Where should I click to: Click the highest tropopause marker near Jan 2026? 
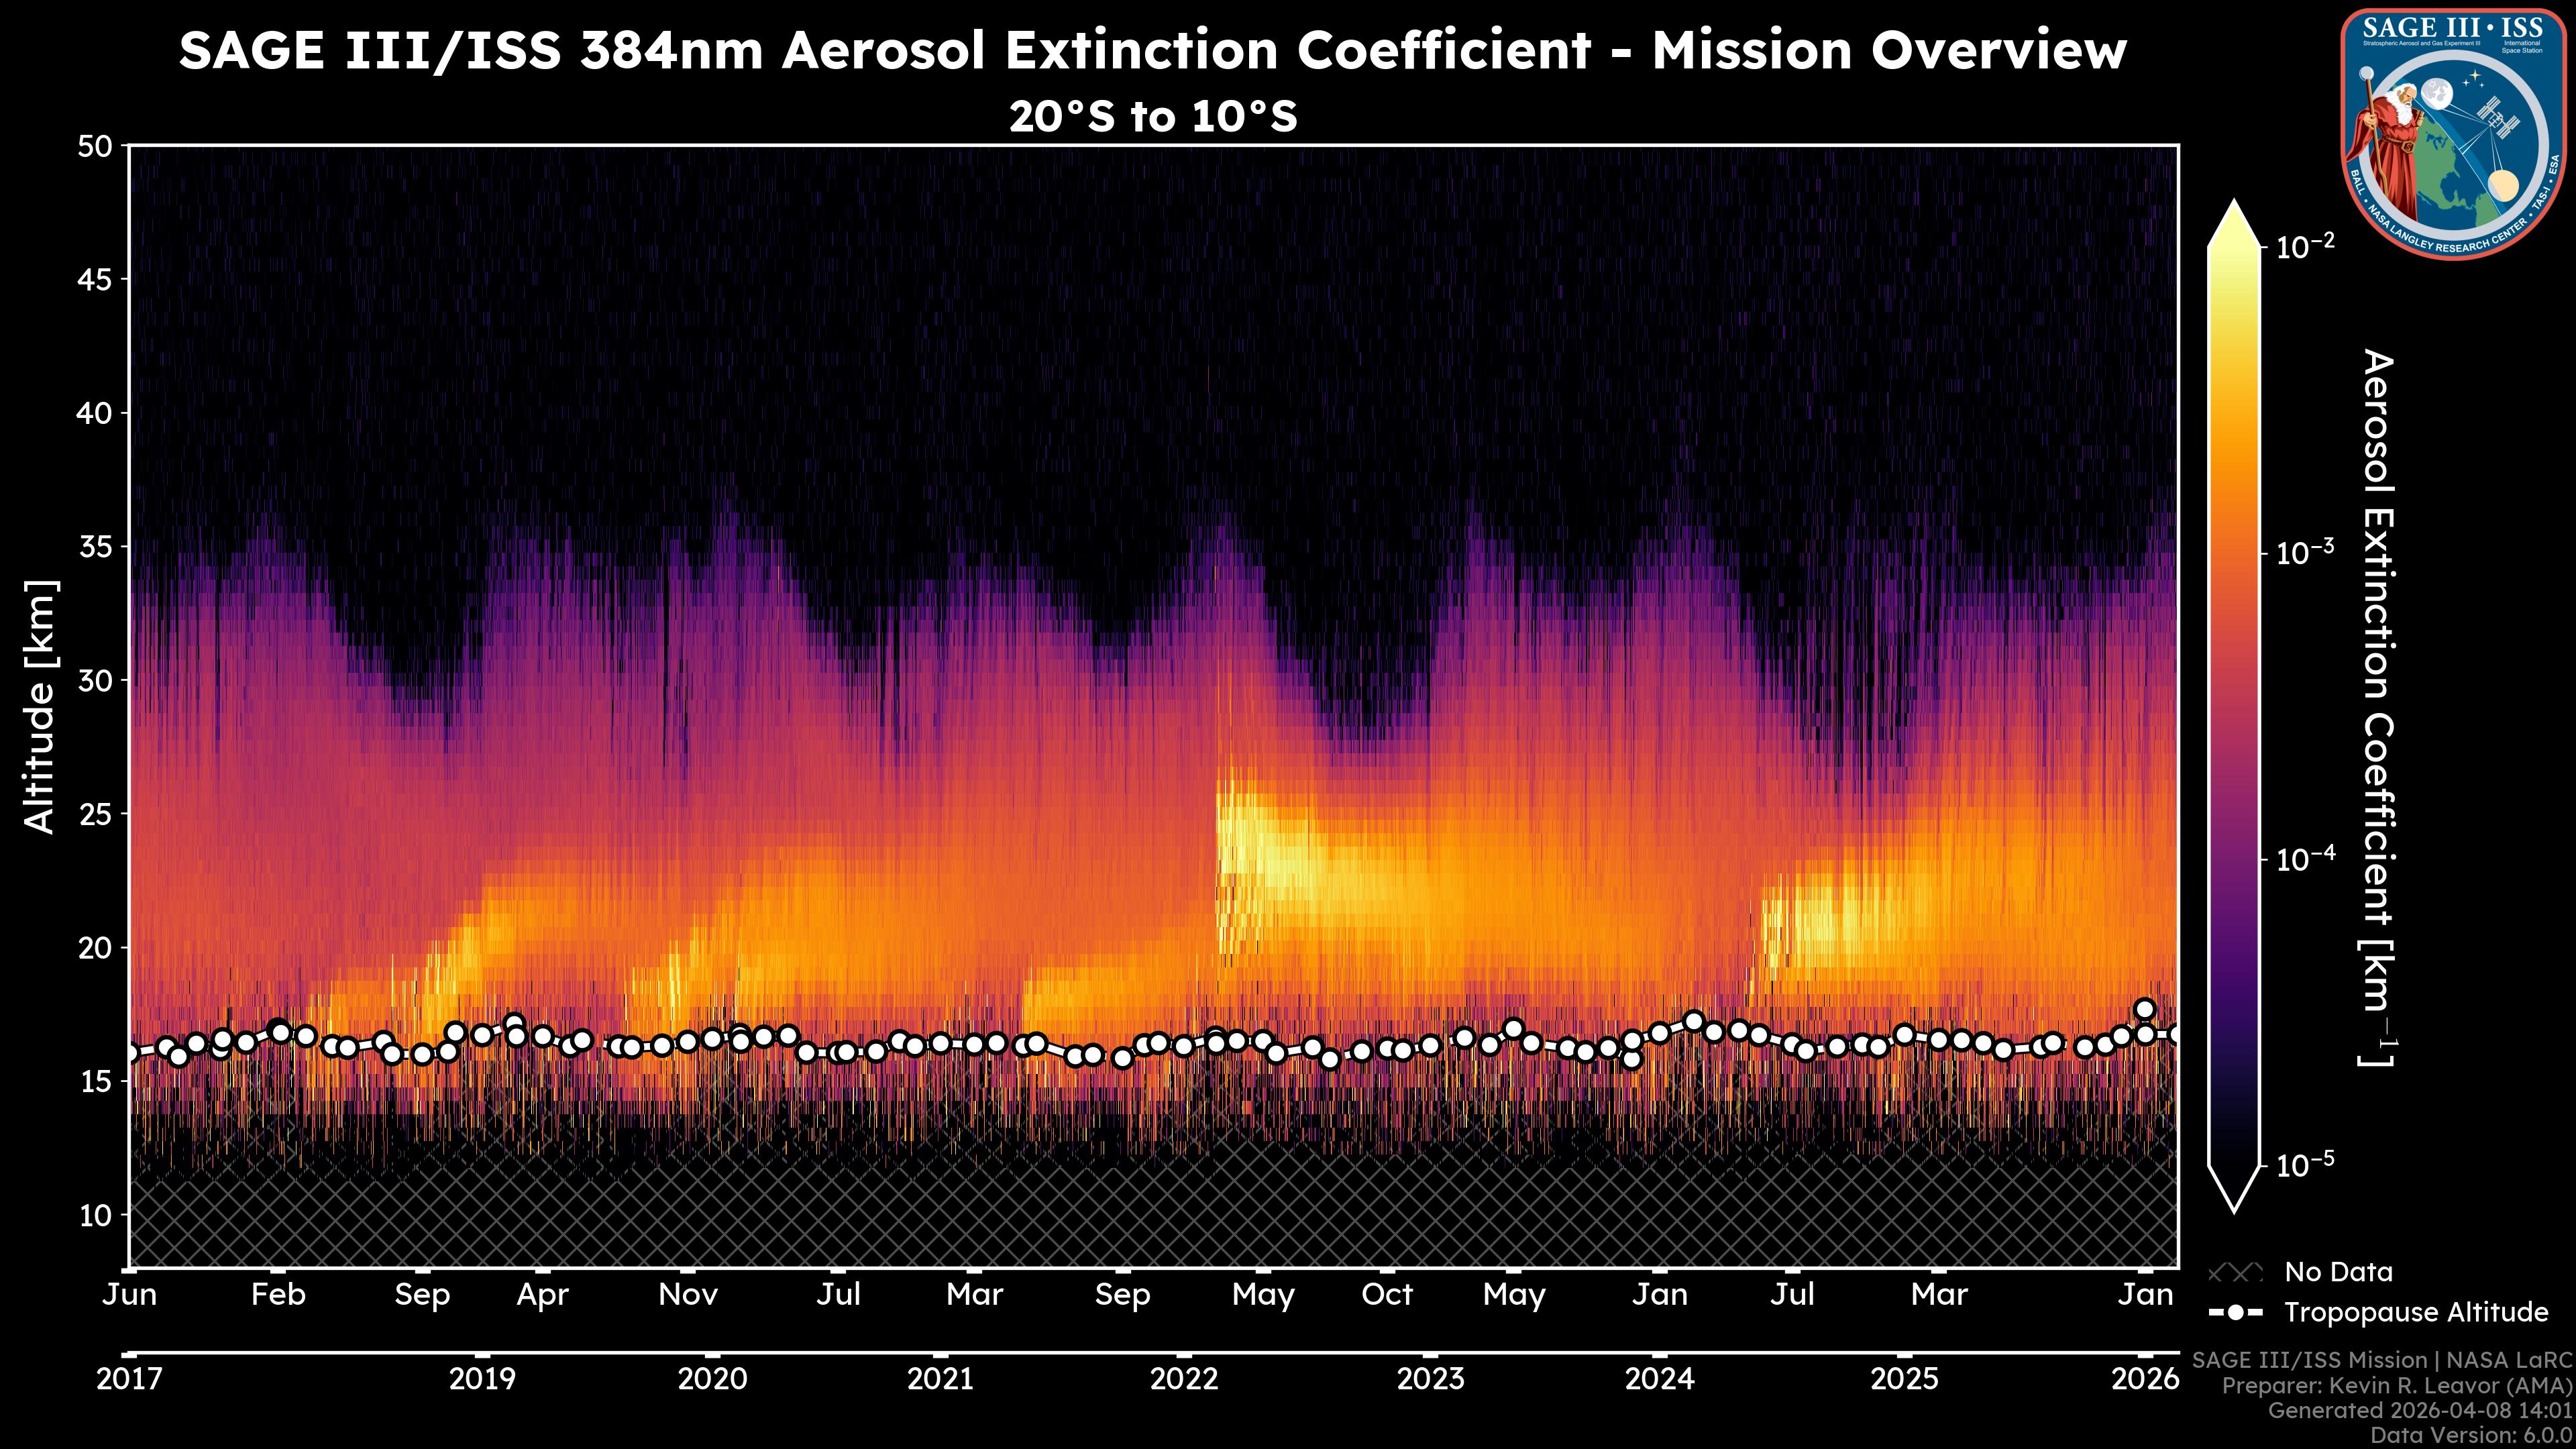2144,1009
